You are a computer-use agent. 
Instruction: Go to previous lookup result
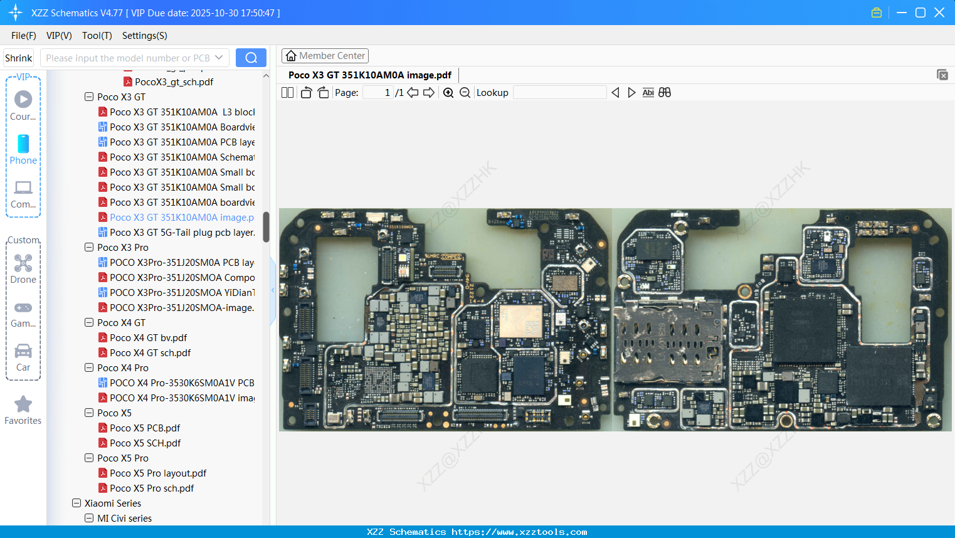pyautogui.click(x=615, y=92)
